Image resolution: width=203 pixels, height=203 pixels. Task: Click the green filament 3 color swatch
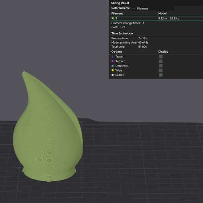[x=113, y=18]
